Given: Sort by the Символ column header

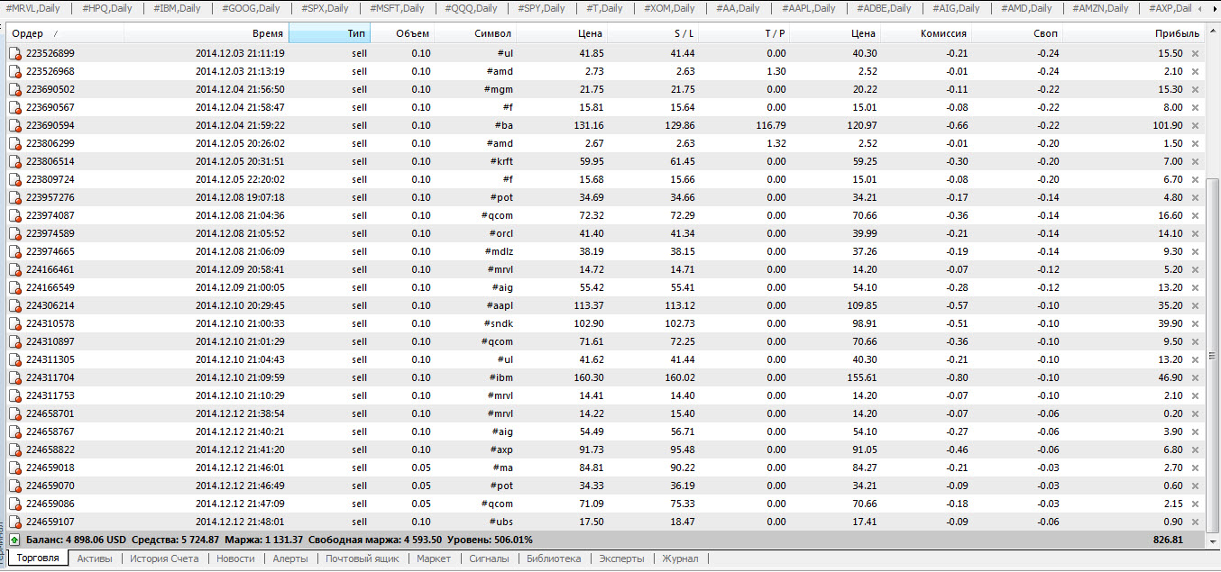Looking at the screenshot, I should coord(475,33).
